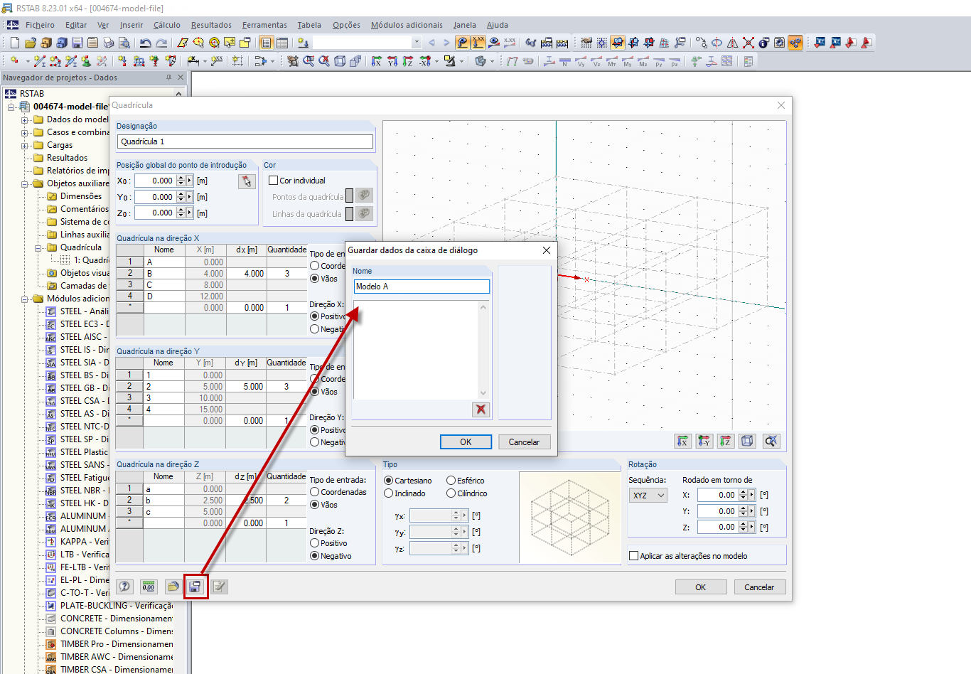Confirm save dialog with OK
Viewport: 971px width, 674px height.
point(466,442)
